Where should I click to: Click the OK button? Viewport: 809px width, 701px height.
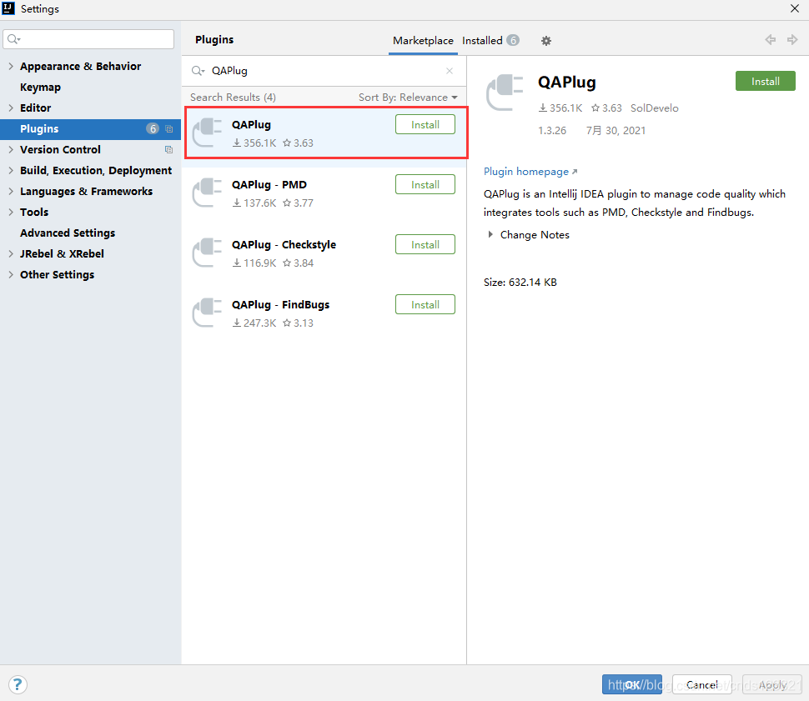[632, 684]
